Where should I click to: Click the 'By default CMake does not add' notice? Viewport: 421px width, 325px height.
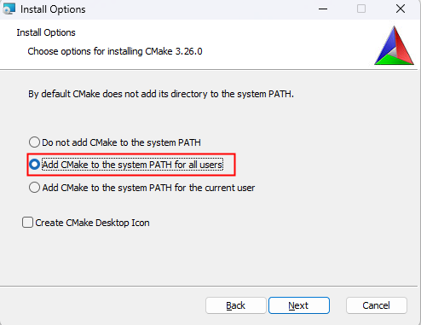[x=161, y=94]
